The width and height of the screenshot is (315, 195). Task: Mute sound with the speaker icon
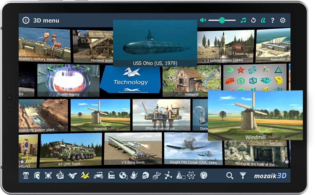point(203,20)
